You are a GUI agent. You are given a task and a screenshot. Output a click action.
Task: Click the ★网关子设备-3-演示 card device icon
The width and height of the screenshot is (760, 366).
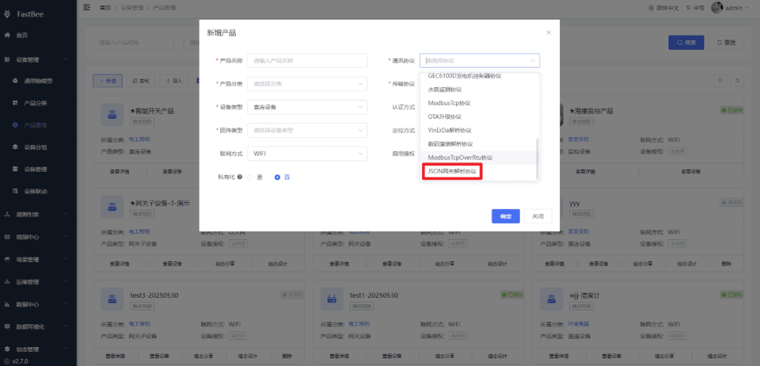(113, 208)
